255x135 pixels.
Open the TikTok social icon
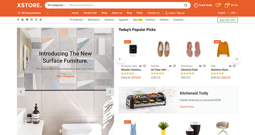point(41,19)
